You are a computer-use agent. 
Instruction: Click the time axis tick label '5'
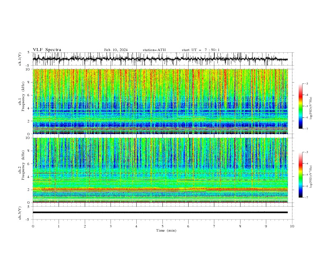pos(162,226)
